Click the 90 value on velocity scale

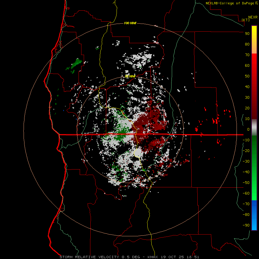click(x=247, y=34)
